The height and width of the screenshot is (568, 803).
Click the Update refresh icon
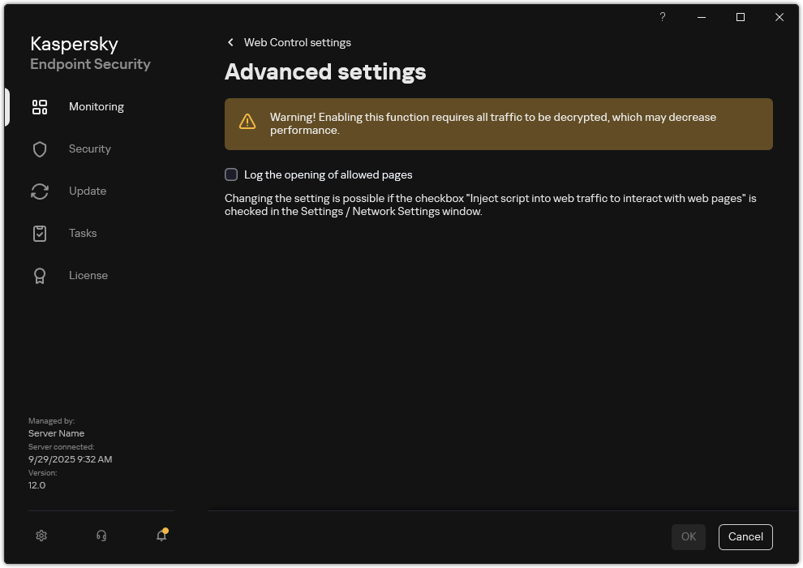[40, 191]
